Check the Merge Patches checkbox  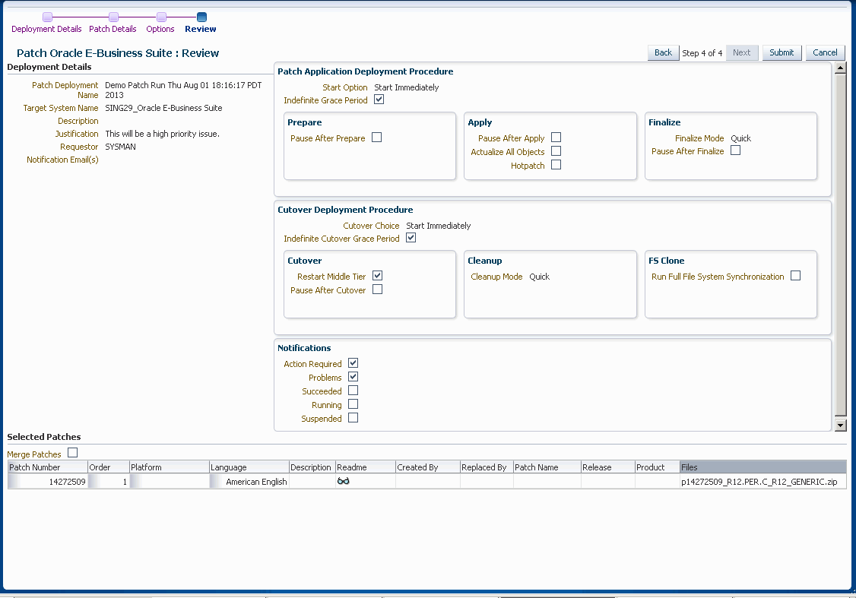[73, 452]
